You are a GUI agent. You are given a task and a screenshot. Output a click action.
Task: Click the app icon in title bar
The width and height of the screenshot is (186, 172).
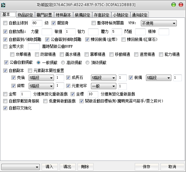3,5
